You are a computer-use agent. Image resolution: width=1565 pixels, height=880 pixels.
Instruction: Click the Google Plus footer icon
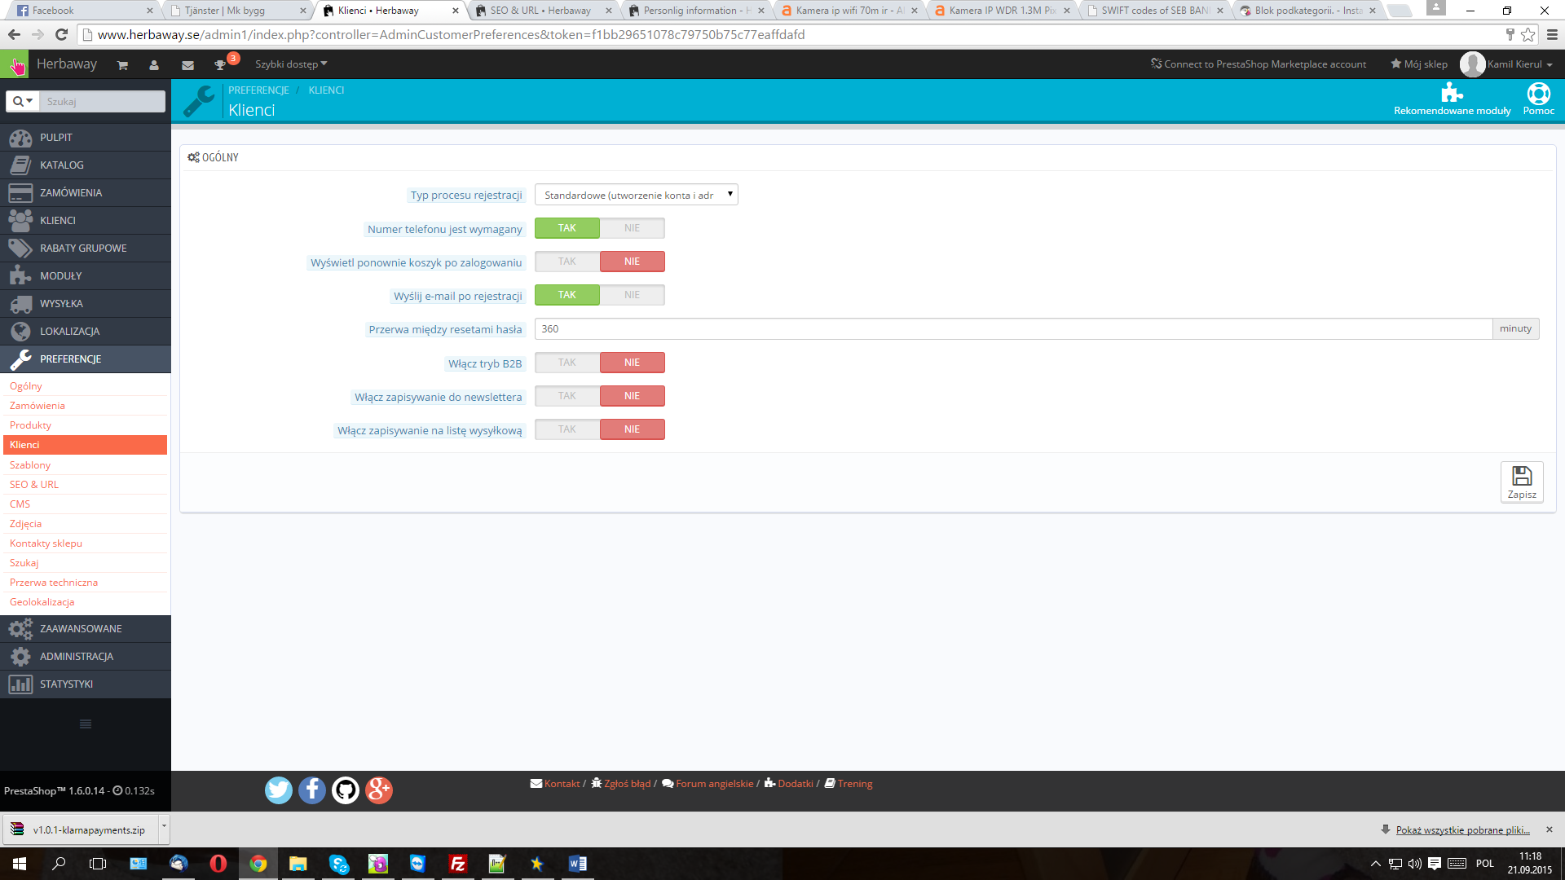379,790
